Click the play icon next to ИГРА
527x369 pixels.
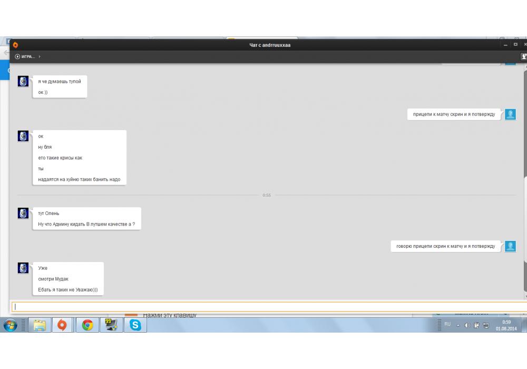click(17, 56)
